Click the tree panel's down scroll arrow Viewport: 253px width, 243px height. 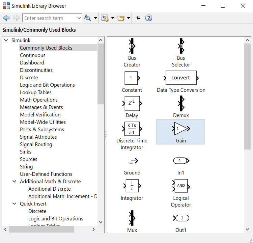(x=101, y=222)
